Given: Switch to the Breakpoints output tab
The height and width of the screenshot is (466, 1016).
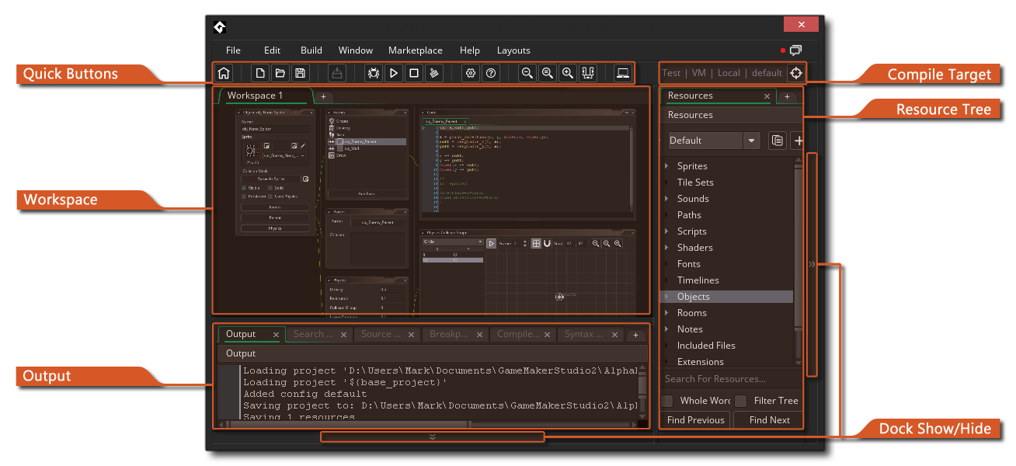Looking at the screenshot, I should coord(449,335).
